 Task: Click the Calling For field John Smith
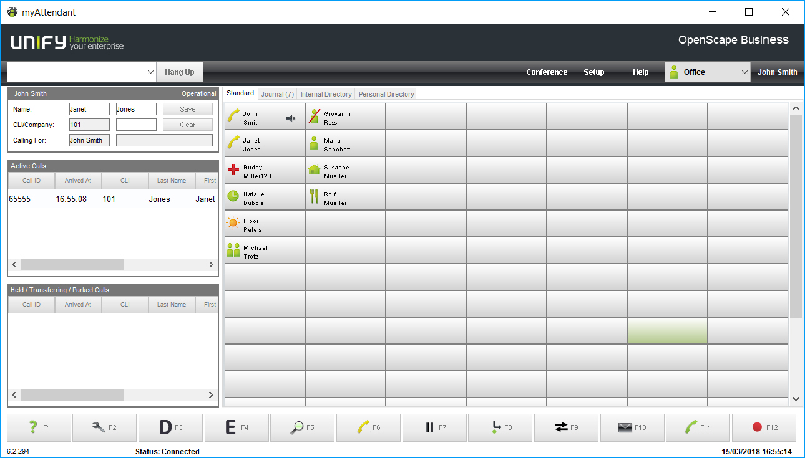click(89, 140)
